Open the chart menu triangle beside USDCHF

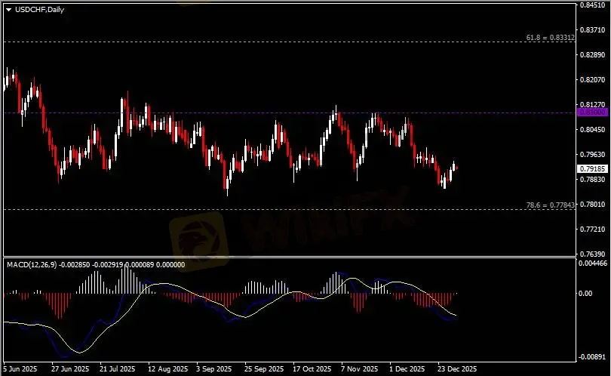(8, 10)
